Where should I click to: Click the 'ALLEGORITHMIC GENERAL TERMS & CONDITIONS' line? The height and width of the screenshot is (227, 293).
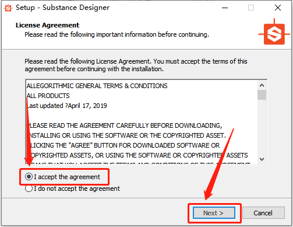pos(97,86)
